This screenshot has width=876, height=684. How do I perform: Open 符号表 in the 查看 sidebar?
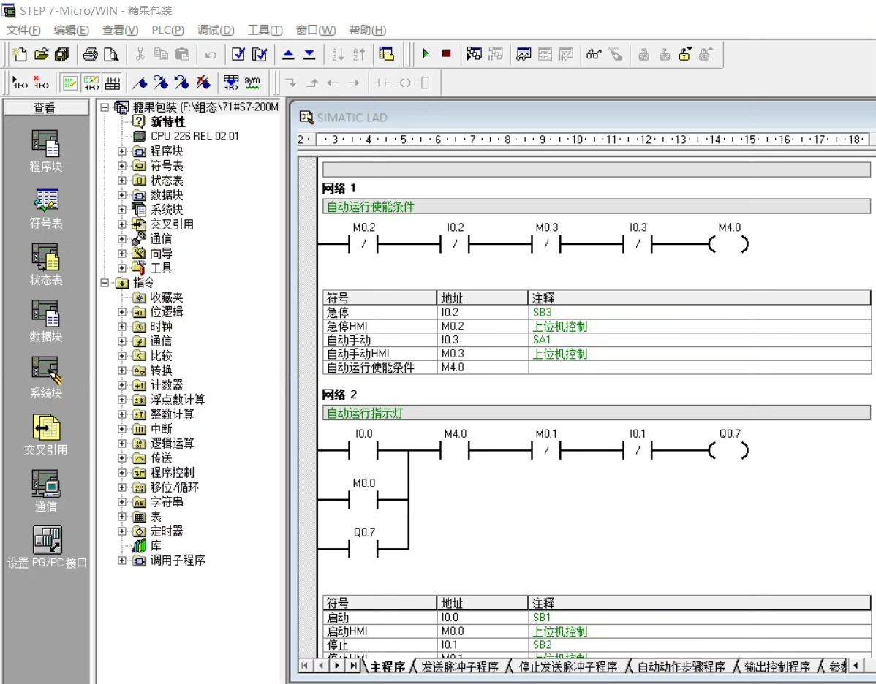click(46, 208)
